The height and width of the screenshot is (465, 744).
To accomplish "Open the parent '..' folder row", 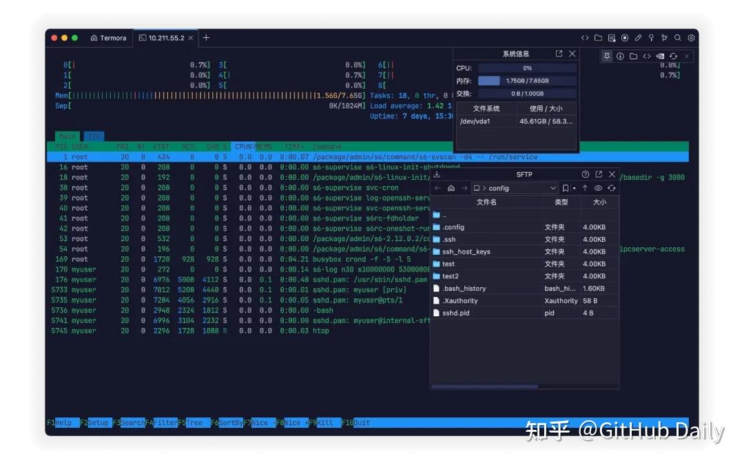I will pos(525,215).
